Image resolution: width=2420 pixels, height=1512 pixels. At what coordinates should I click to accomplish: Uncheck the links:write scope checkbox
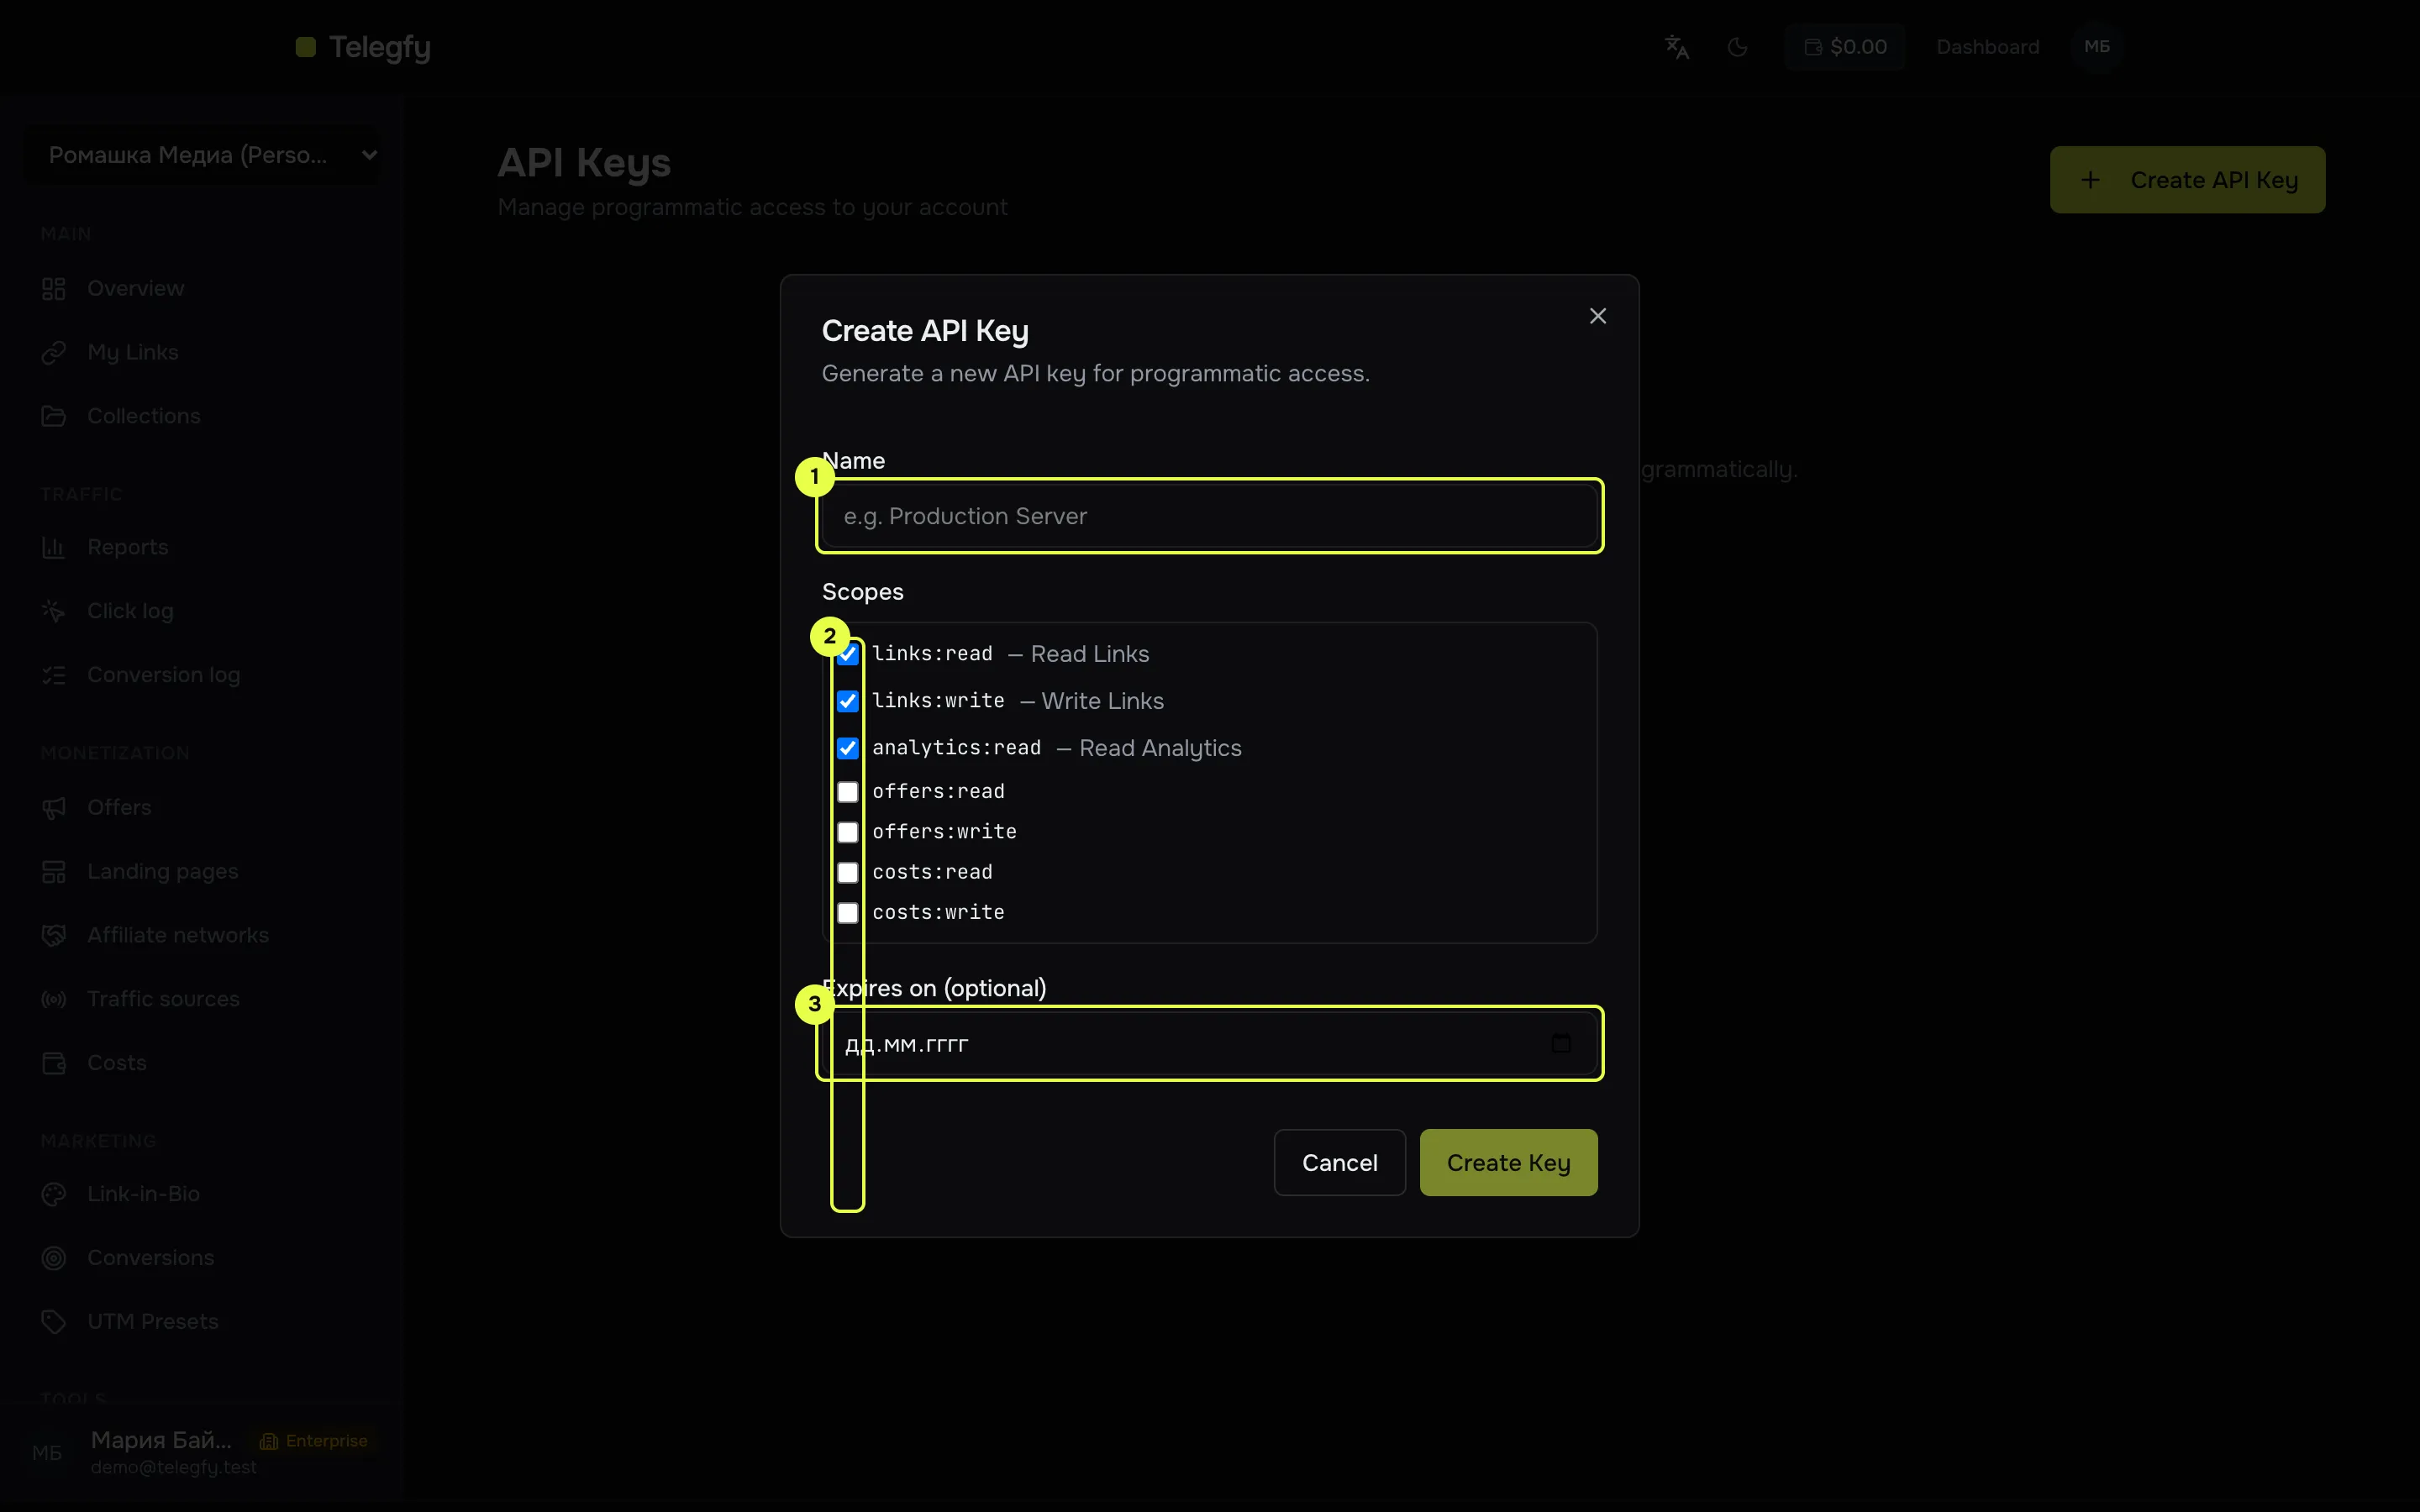pyautogui.click(x=848, y=701)
